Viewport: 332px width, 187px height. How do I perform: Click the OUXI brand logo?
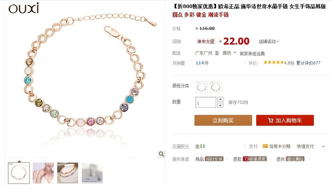[24, 8]
